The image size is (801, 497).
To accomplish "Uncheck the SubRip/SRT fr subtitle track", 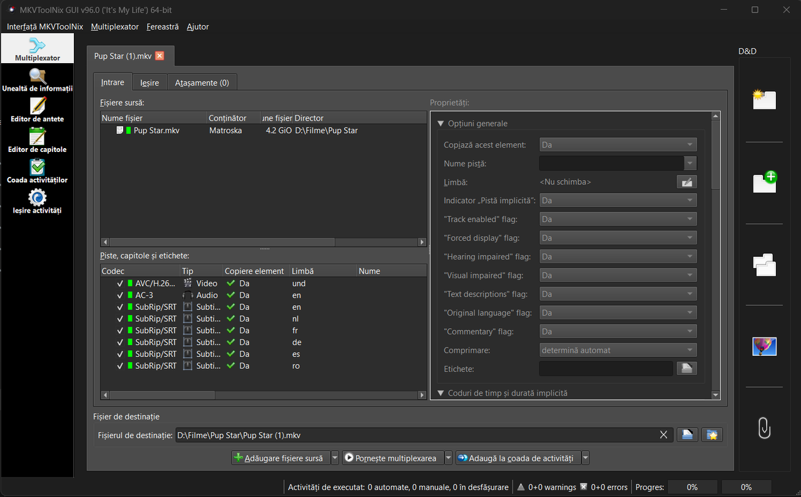I will pos(120,330).
